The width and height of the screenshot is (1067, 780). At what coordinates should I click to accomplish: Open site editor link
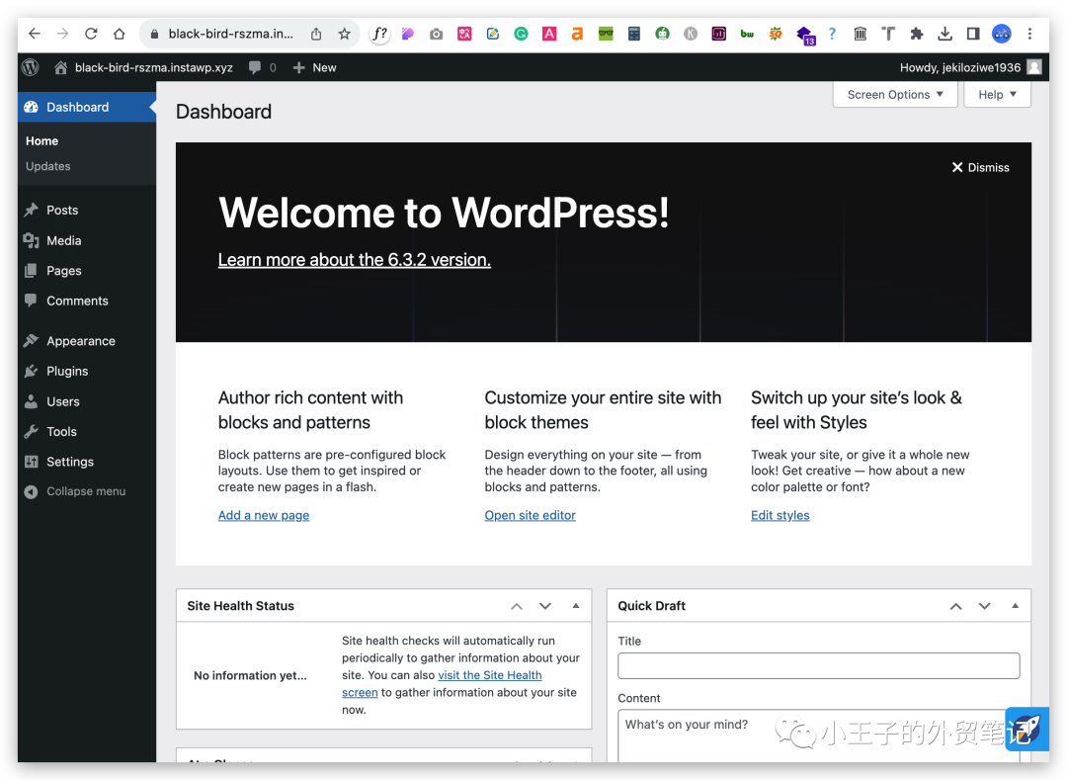tap(530, 515)
